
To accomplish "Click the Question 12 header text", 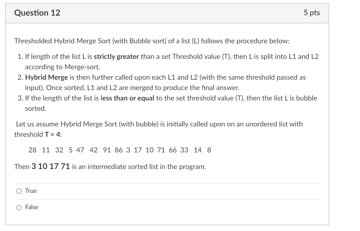I will pyautogui.click(x=37, y=12).
